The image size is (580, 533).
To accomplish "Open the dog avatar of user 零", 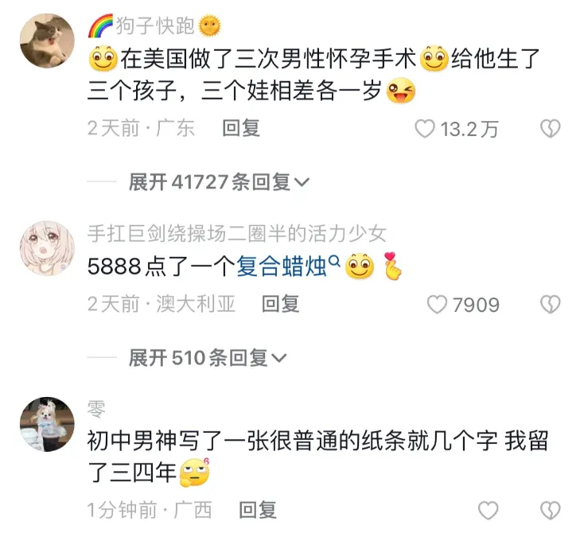I will point(47,424).
